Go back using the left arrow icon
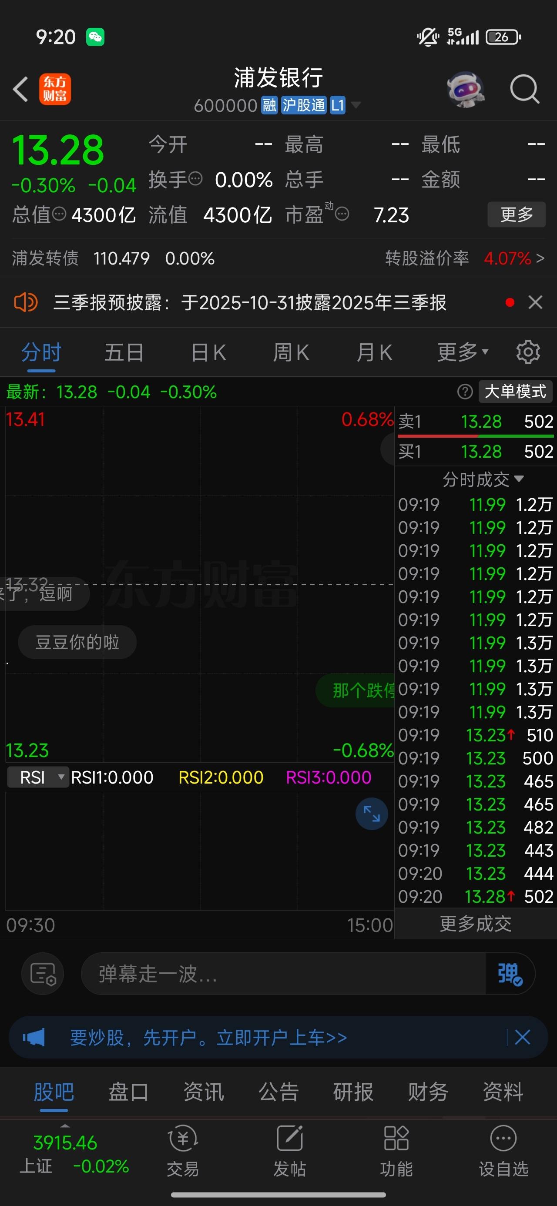557x1206 pixels. (x=20, y=89)
